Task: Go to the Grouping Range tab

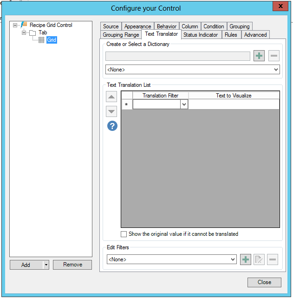Action: pos(121,35)
